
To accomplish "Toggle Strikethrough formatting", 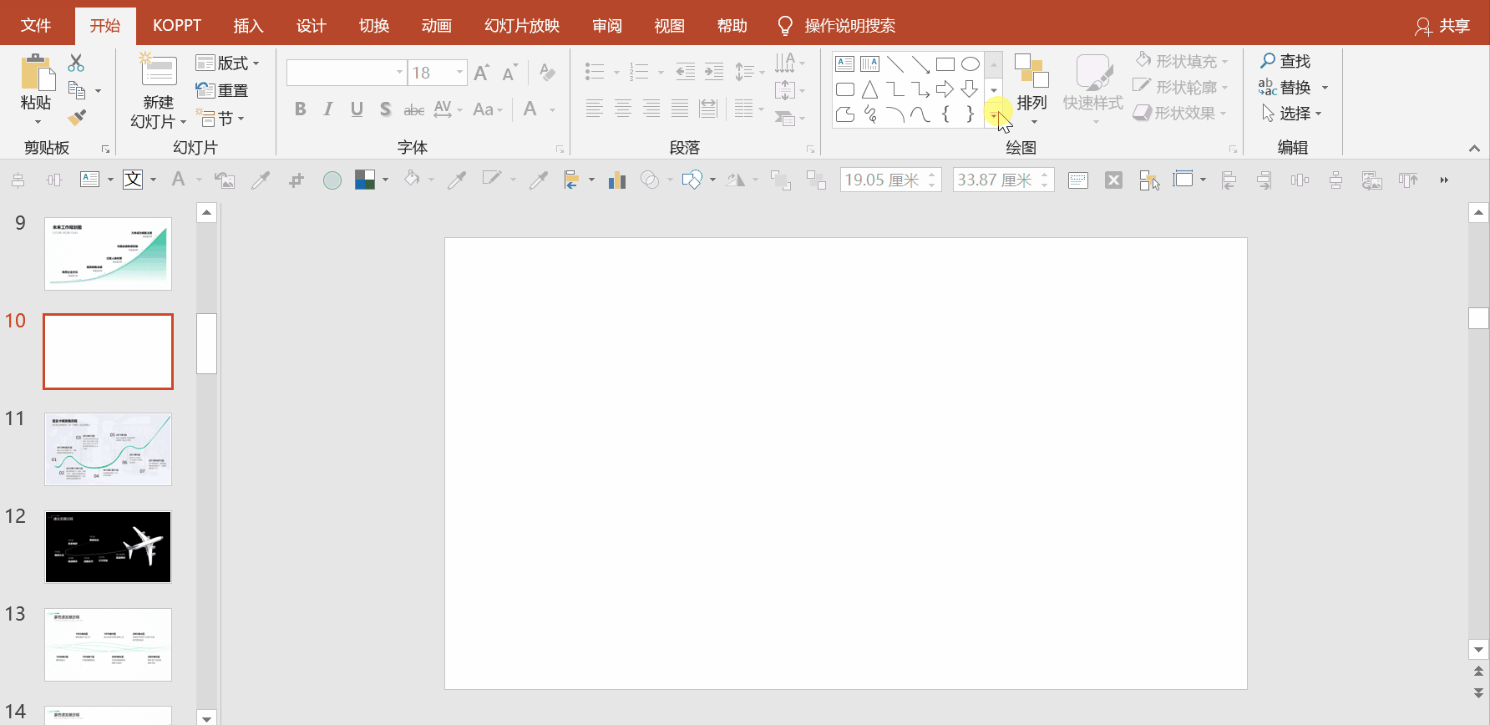I will click(413, 109).
